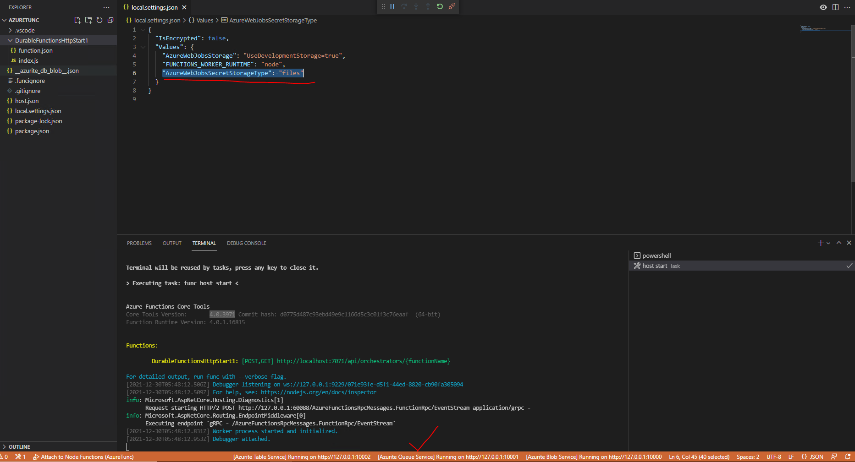Click Step Into in debug toolbar
The width and height of the screenshot is (855, 462).
pyautogui.click(x=416, y=6)
